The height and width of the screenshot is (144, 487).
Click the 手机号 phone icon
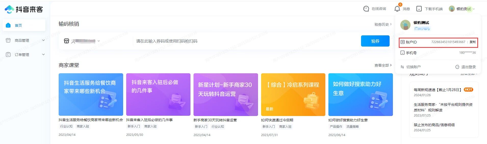(x=403, y=53)
